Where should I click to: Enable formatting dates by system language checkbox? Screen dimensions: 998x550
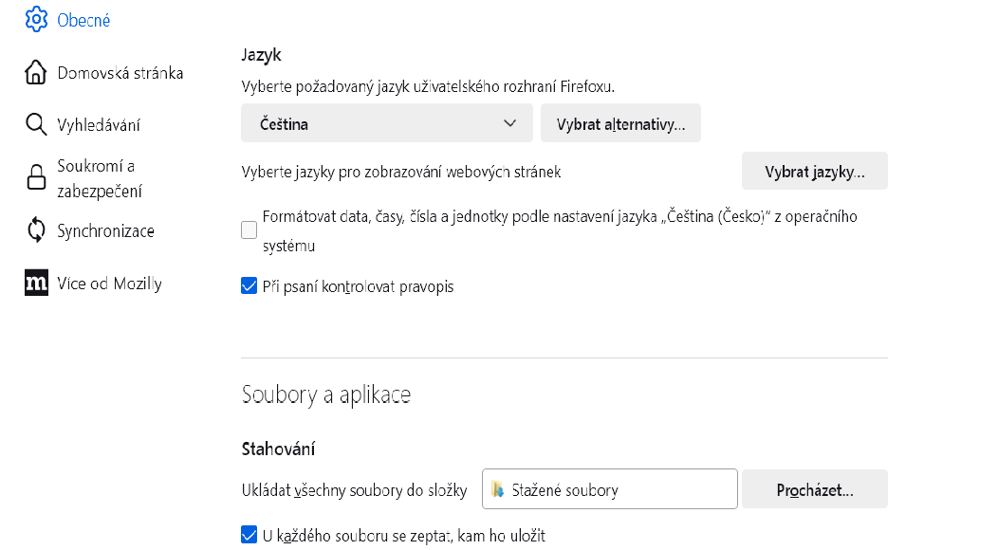tap(249, 230)
